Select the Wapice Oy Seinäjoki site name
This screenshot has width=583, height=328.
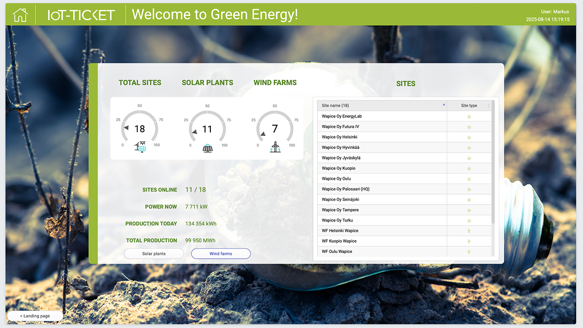pos(340,200)
